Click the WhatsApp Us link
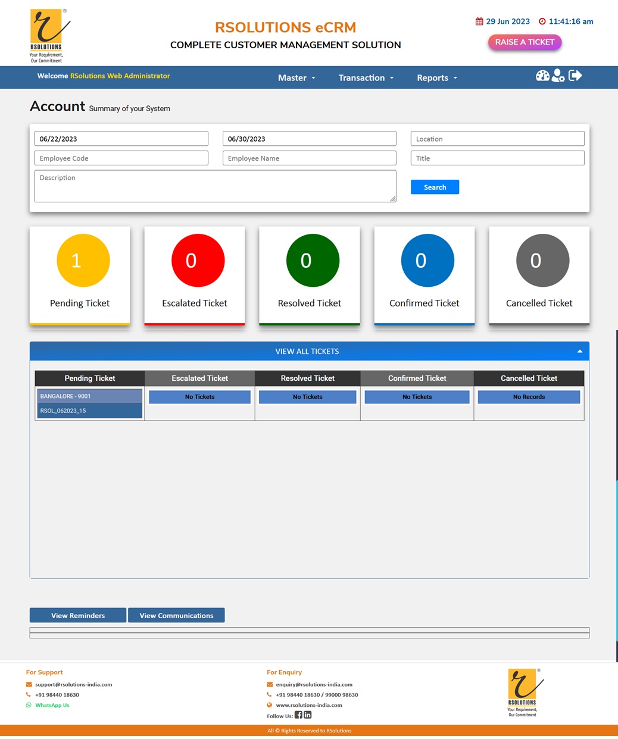 click(52, 705)
